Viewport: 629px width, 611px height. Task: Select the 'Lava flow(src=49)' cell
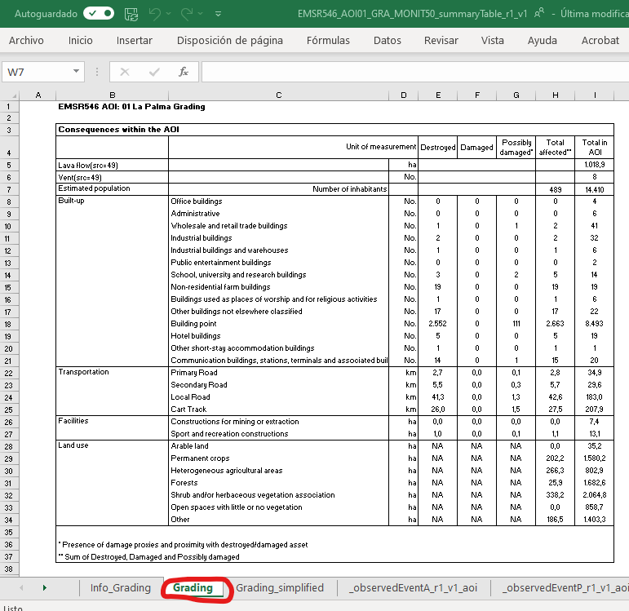113,166
